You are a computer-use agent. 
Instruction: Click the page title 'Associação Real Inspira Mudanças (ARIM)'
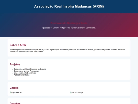click(x=69, y=6)
